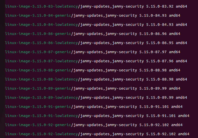This screenshot has height=138, width=198.
Task: Click package name linux-image-5.15.0-86-lowlatency
Action: (x=41, y=43)
